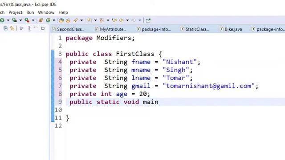Click the Pin Editor icon
The height and width of the screenshot is (160, 285).
click(x=148, y=20)
